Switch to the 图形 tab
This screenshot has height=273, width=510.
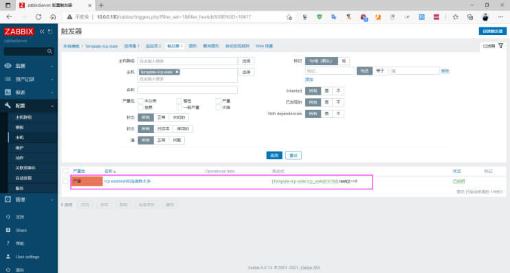(192, 46)
